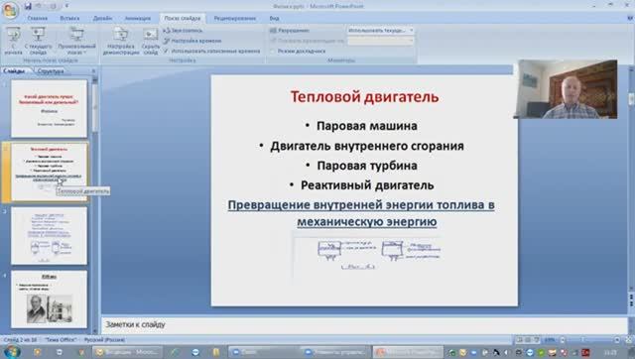Click the Заметки к слайду notes field
This screenshot has width=635, height=359.
[x=364, y=325]
